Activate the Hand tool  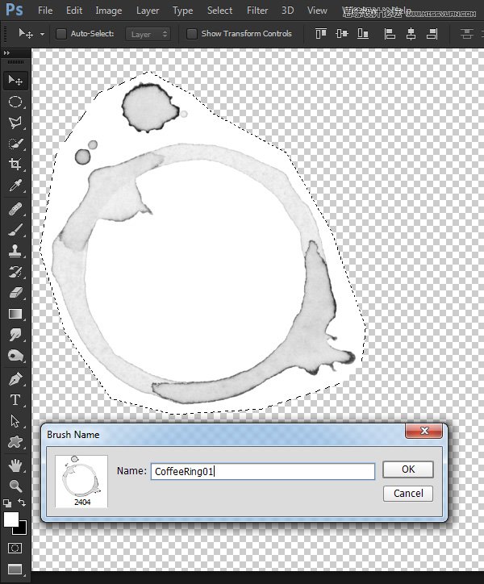click(15, 465)
